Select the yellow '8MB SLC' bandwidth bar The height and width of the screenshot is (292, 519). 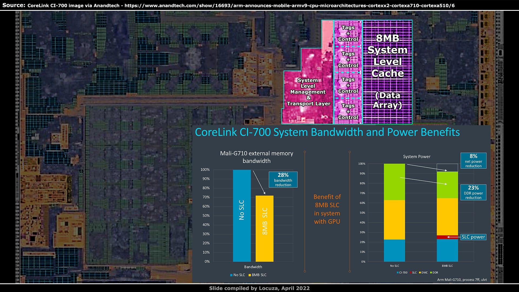[264, 228]
